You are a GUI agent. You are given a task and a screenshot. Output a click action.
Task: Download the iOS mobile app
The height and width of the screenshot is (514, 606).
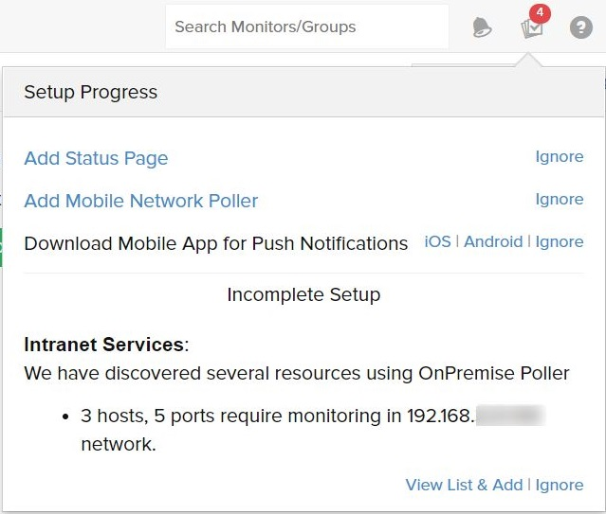(x=437, y=241)
